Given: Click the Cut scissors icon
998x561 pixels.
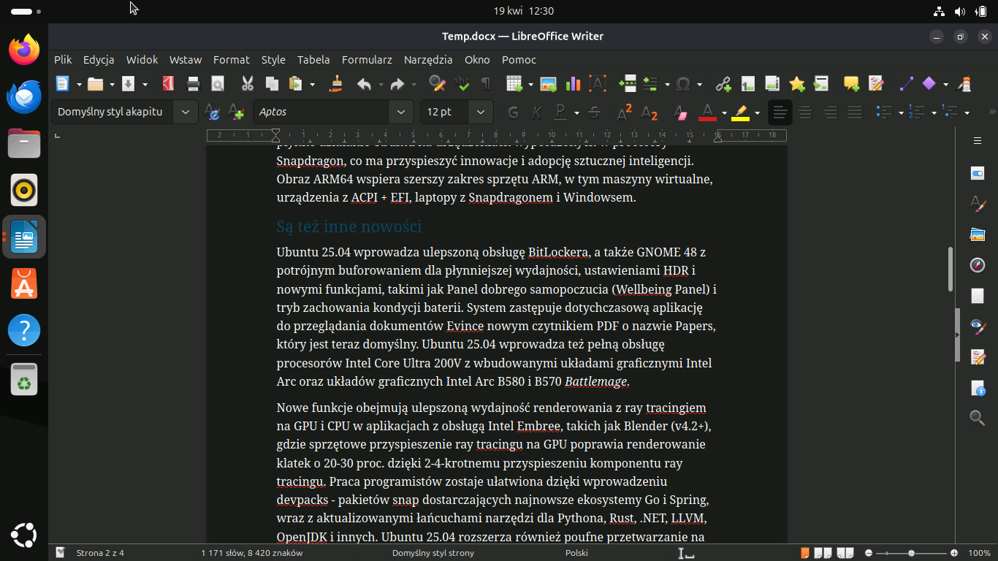Looking at the screenshot, I should [248, 84].
